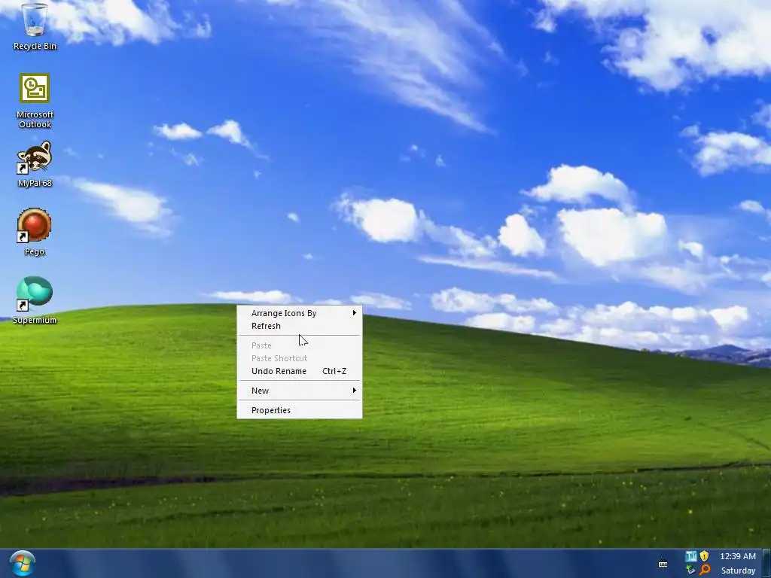Click the keyboard icon in taskbar
The height and width of the screenshot is (578, 771).
point(663,564)
